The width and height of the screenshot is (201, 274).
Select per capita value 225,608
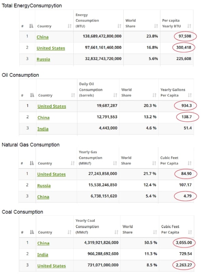click(x=184, y=59)
